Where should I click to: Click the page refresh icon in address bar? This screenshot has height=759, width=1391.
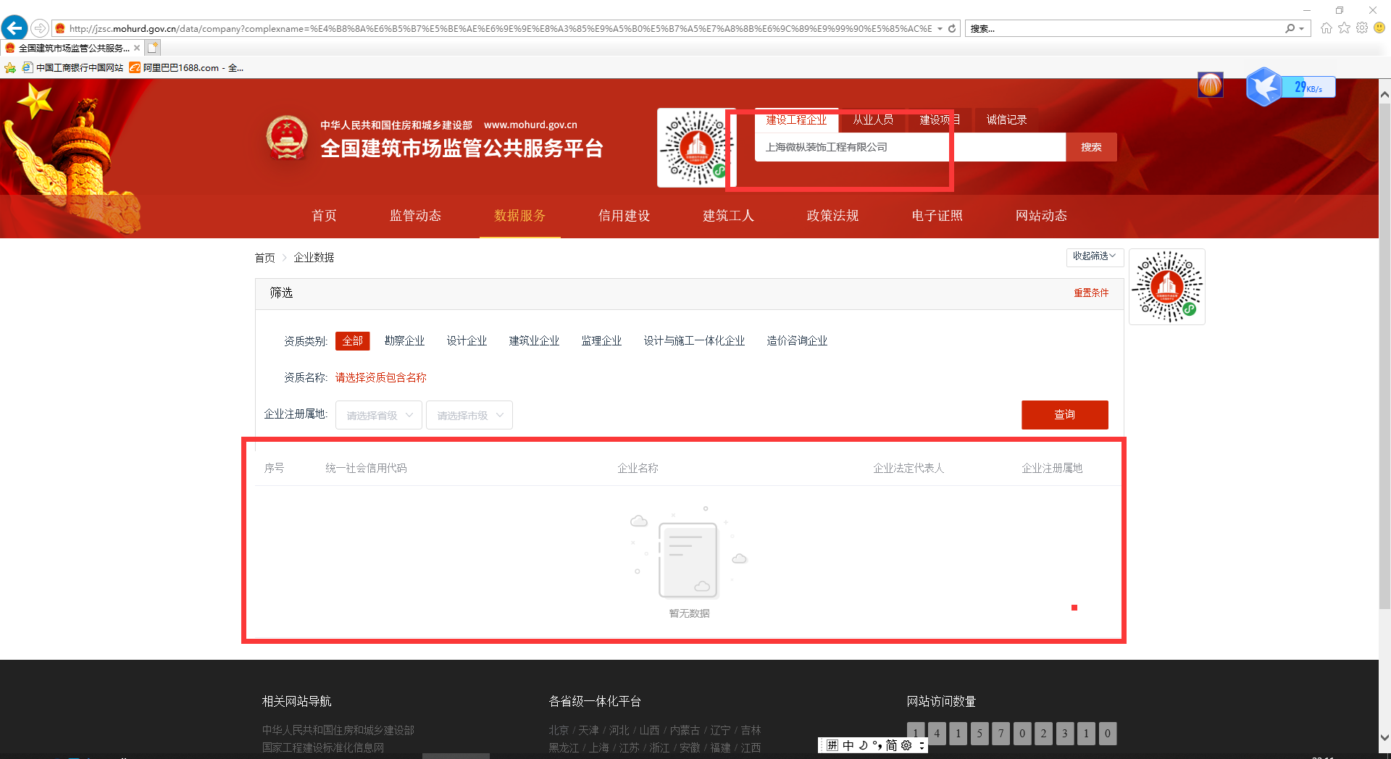(x=952, y=29)
